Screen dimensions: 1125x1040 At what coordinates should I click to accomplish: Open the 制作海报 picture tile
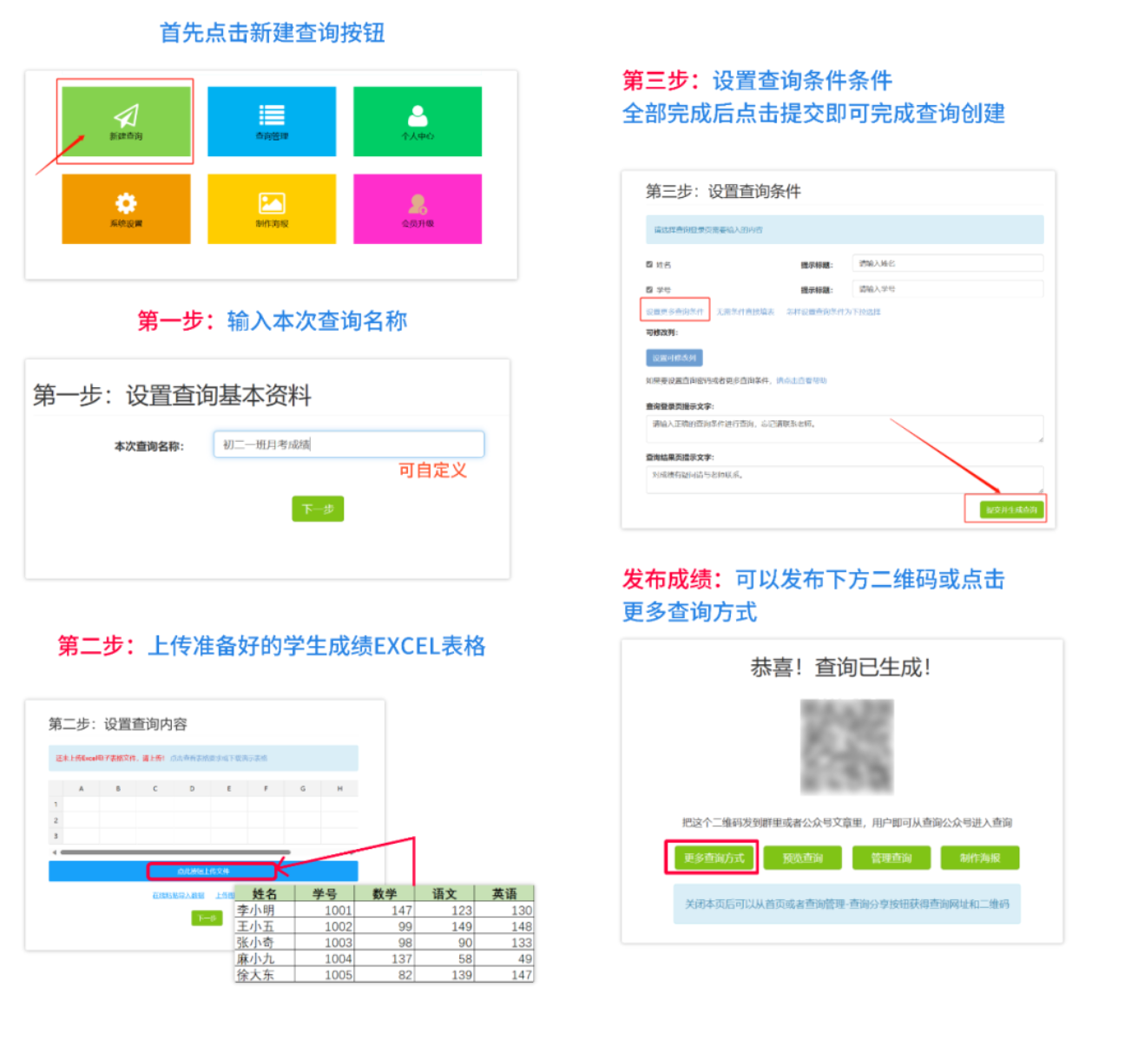[x=272, y=209]
